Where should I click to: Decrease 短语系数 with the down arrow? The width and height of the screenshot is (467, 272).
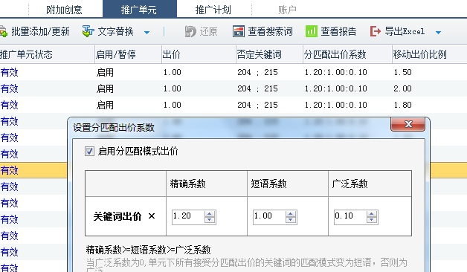pyautogui.click(x=290, y=220)
